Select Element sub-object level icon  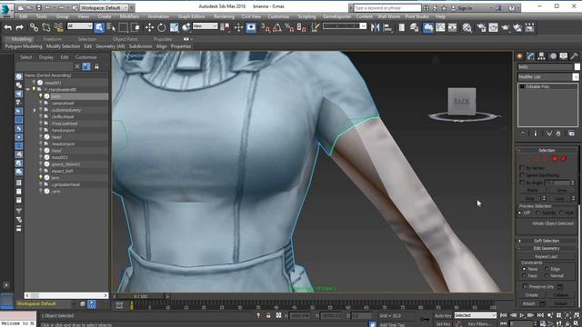point(564,158)
